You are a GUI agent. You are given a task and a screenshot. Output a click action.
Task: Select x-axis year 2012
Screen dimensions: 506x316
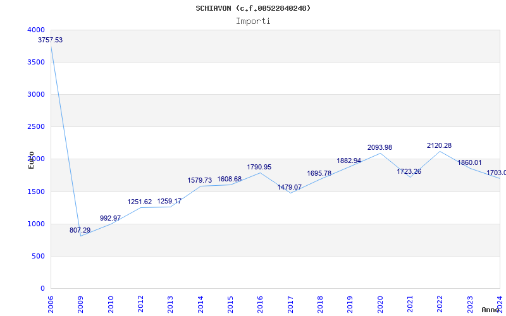[140, 305]
